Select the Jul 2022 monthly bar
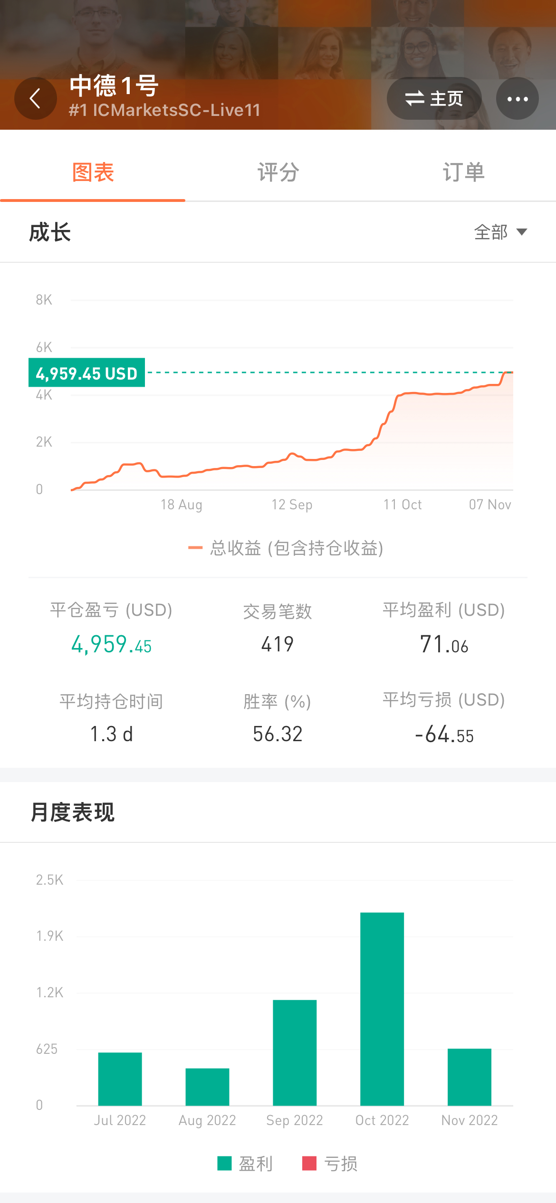Image resolution: width=556 pixels, height=1203 pixels. pos(120,1079)
